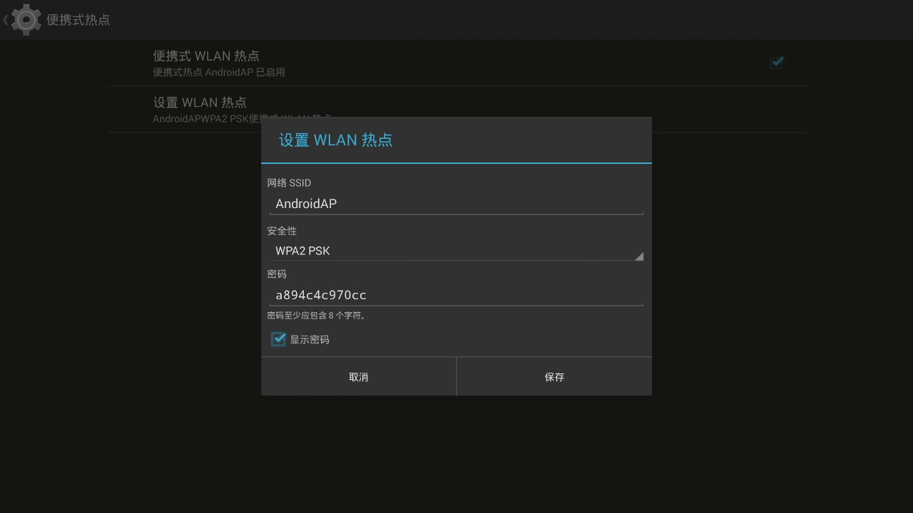
Task: Click the 设置 WLAN 热点 dialog title
Action: tap(335, 140)
